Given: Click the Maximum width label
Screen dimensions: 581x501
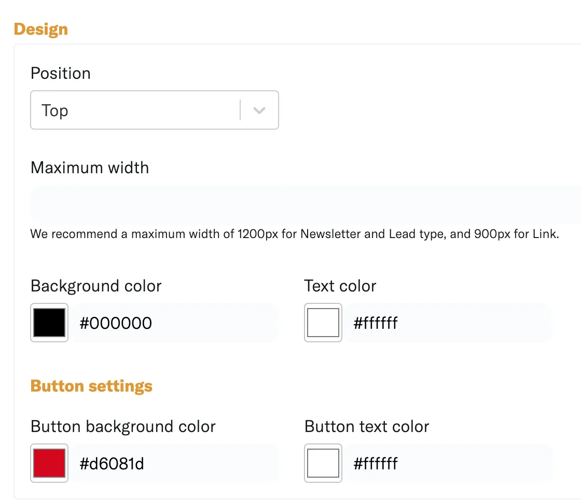Looking at the screenshot, I should click(x=90, y=168).
